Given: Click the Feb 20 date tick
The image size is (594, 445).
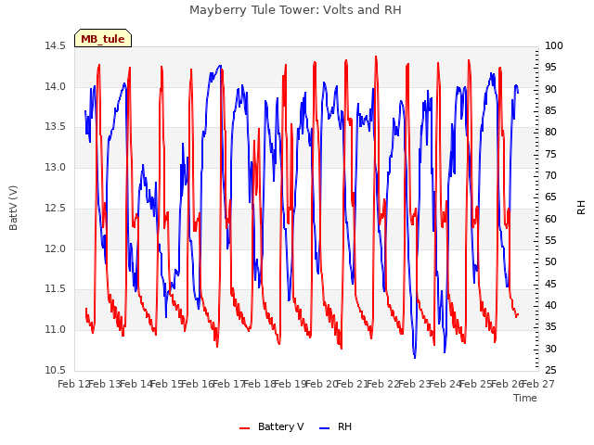Looking at the screenshot, I should click(321, 385).
